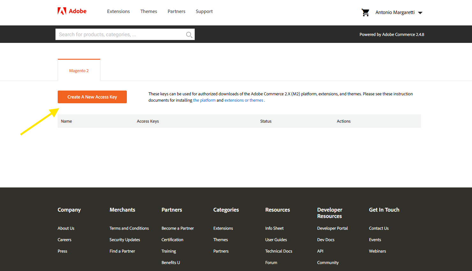This screenshot has width=472, height=271.
Task: Click the Status column header
Action: click(x=266, y=121)
